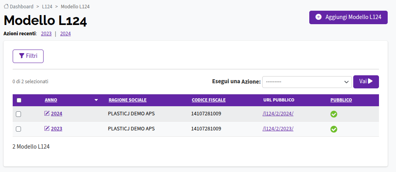396x172 pixels.
Task: Open the public URL /l124/2/2023/
Action: point(278,129)
